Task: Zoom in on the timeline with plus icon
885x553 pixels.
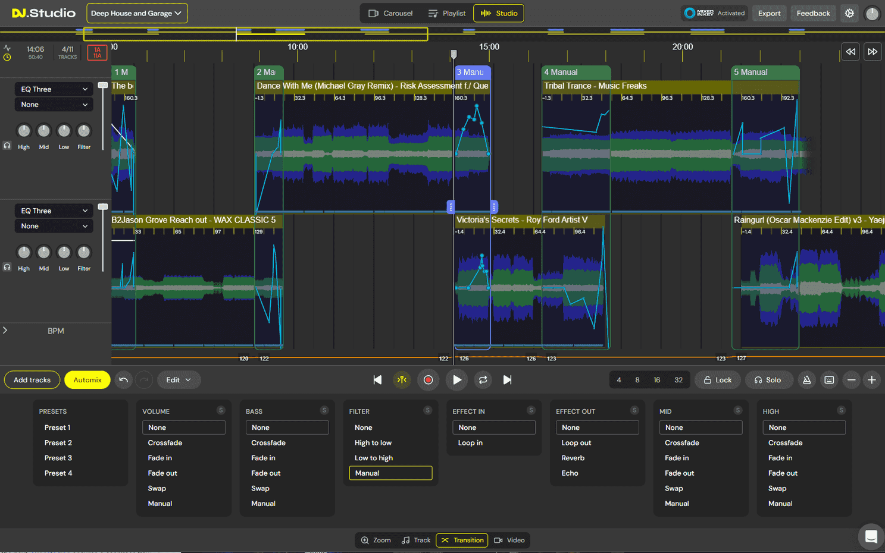Action: click(x=873, y=379)
